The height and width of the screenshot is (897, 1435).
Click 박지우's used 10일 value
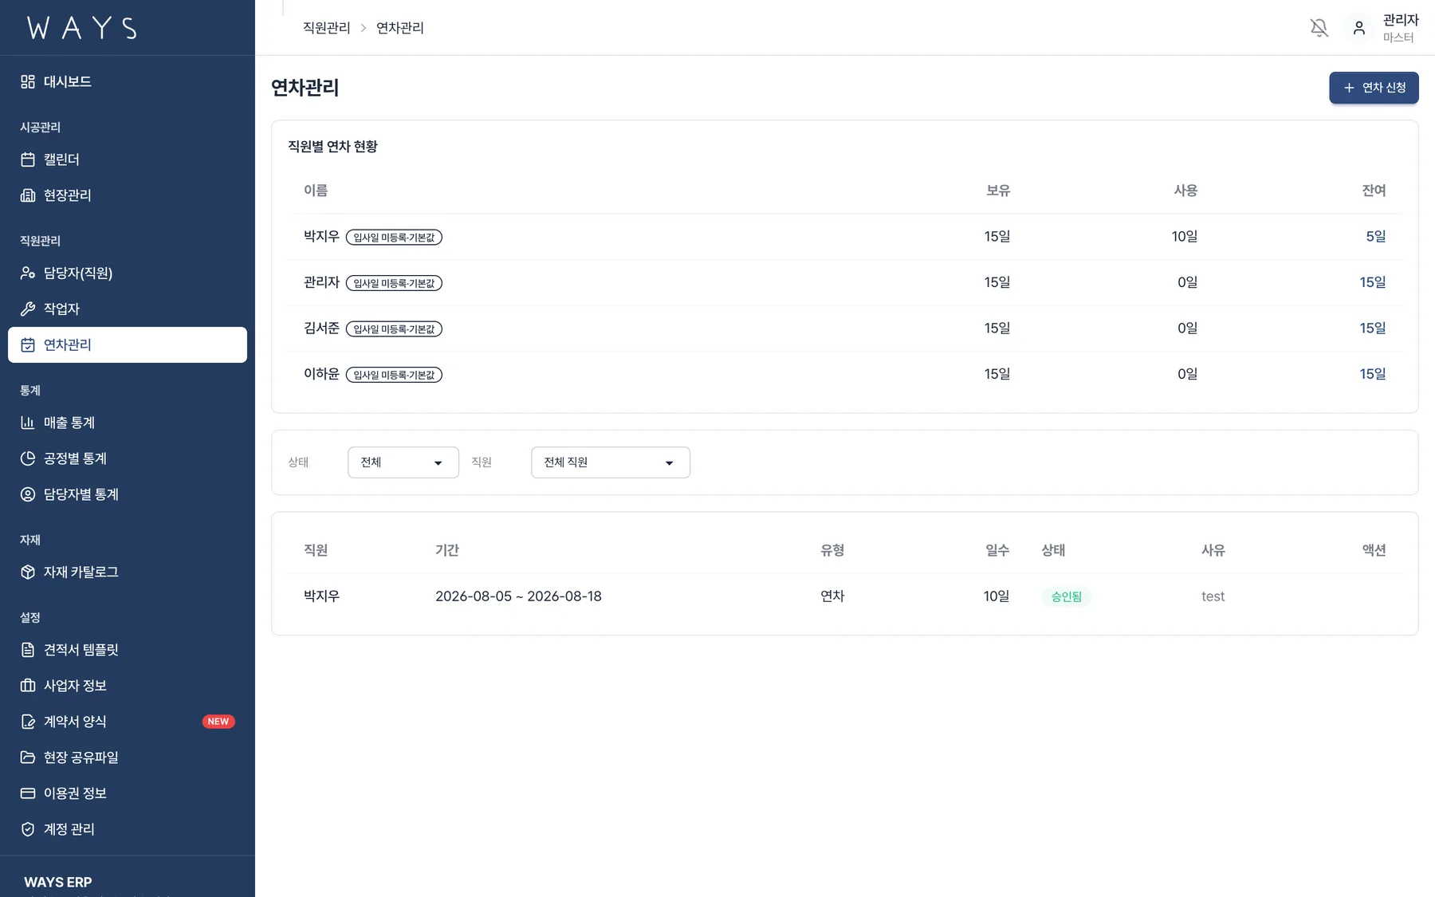(x=1185, y=237)
